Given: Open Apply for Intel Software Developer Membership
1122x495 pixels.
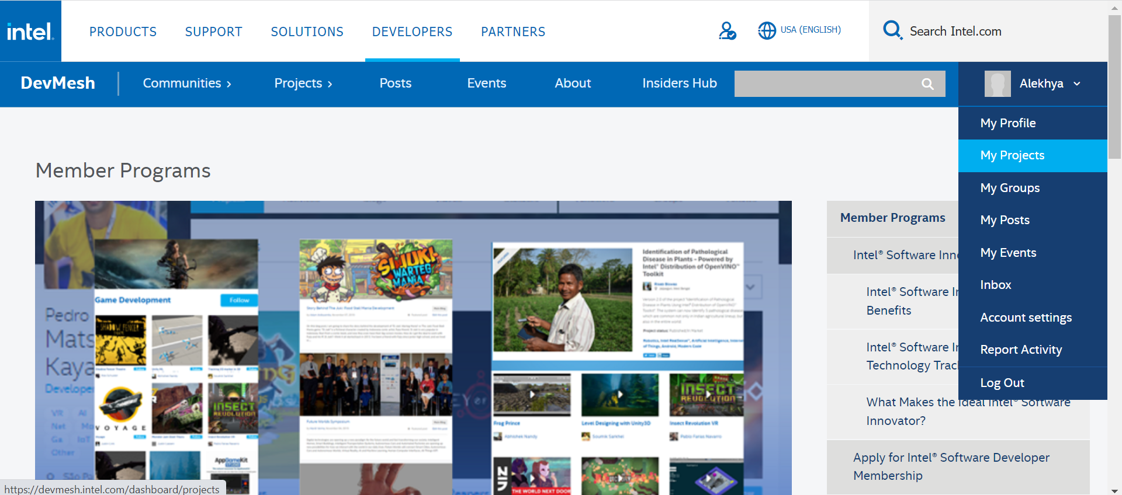Looking at the screenshot, I should pyautogui.click(x=951, y=466).
